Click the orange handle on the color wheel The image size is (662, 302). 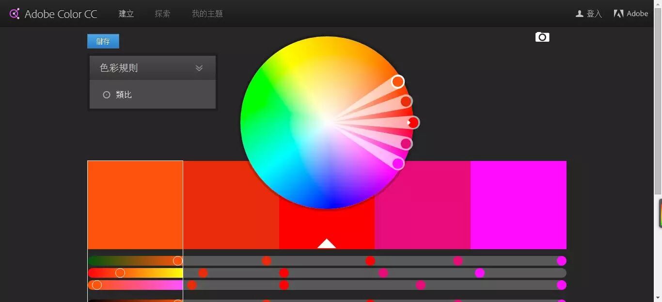[x=398, y=81]
